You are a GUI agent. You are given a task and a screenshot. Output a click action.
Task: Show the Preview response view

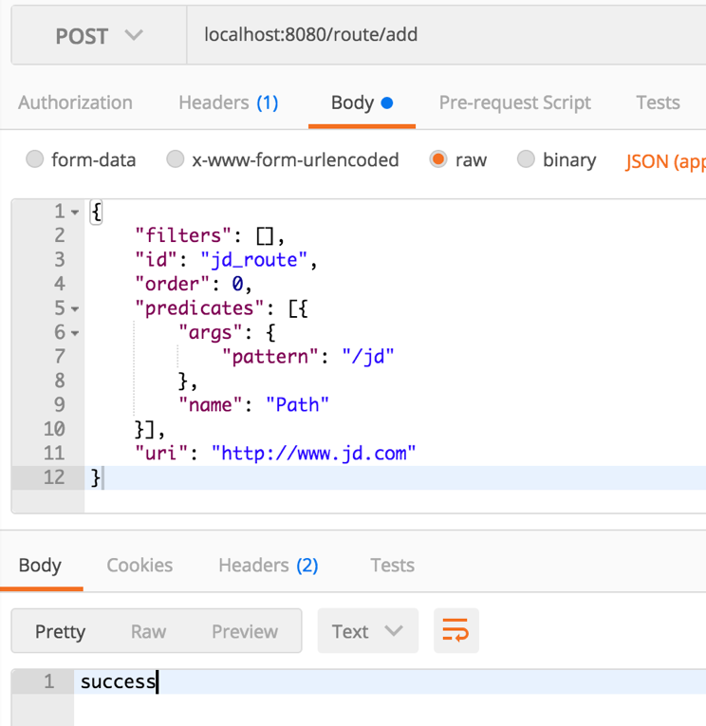[x=245, y=631]
